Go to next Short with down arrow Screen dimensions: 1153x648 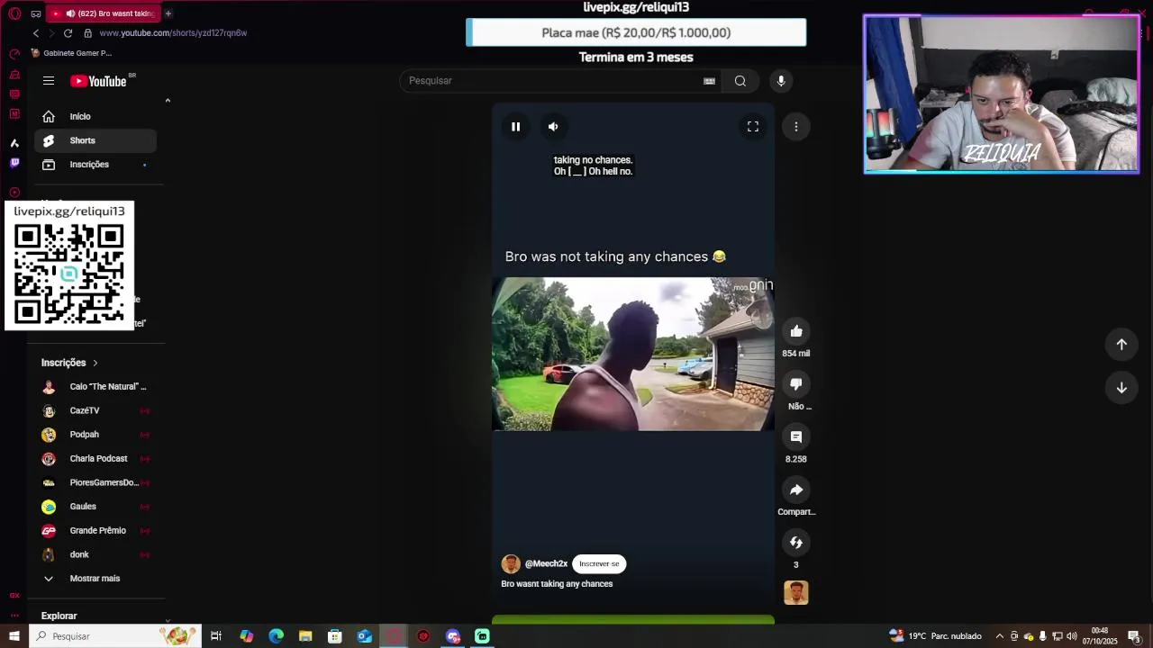[1121, 388]
